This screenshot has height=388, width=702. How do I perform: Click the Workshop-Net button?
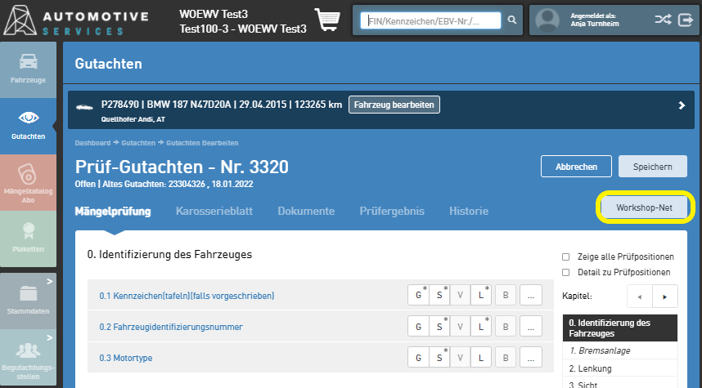(x=645, y=208)
